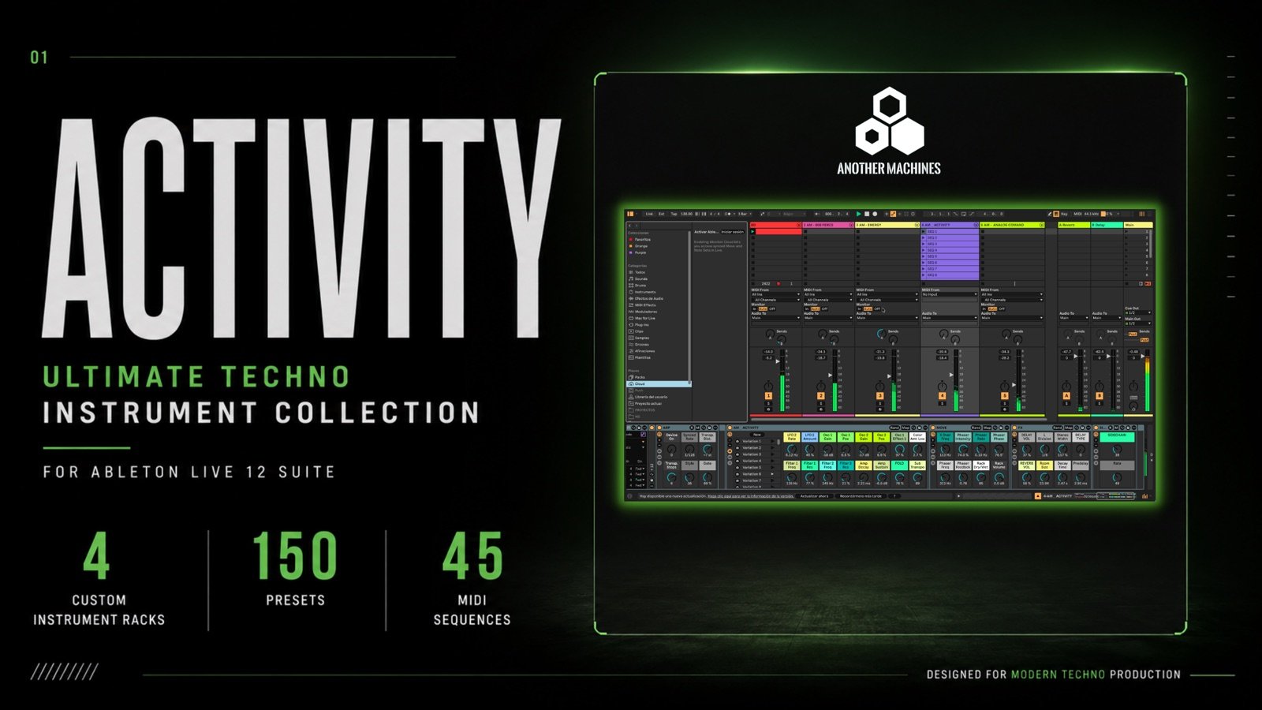Toggle track 1 activator button

click(768, 396)
